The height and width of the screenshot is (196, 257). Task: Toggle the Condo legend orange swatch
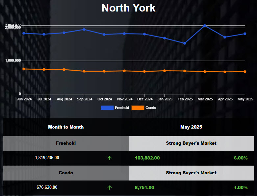click(x=138, y=108)
